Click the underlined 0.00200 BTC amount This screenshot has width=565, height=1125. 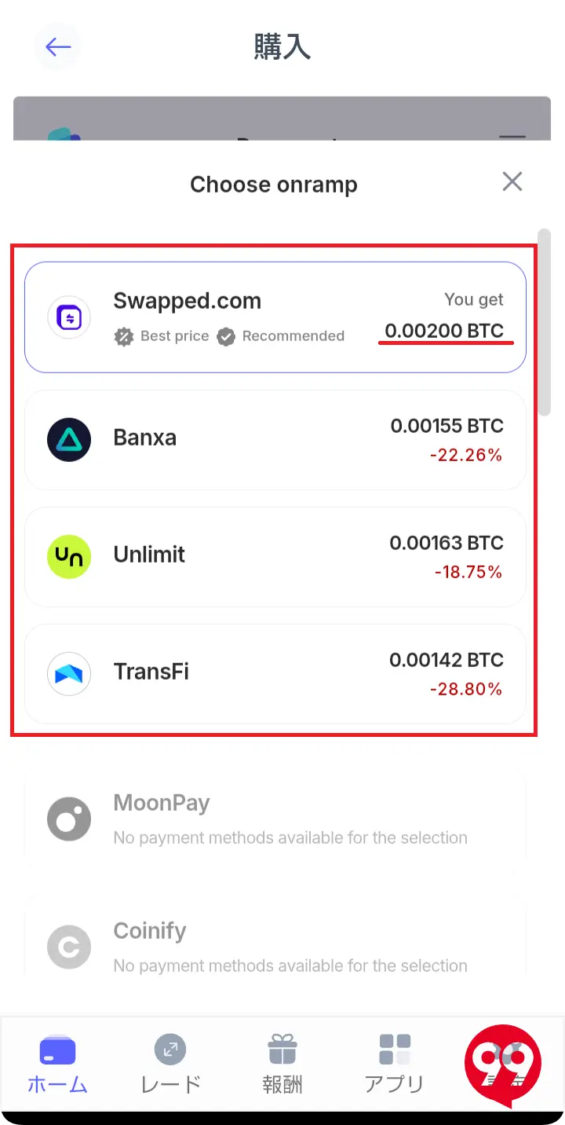pos(446,331)
